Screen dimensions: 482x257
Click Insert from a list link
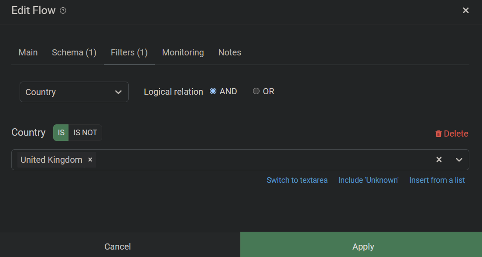(437, 180)
